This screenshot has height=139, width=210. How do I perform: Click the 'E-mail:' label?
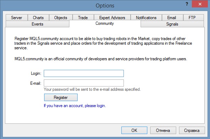tap(36, 83)
